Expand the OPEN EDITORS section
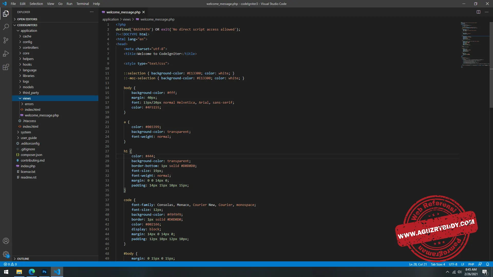 click(x=55, y=19)
